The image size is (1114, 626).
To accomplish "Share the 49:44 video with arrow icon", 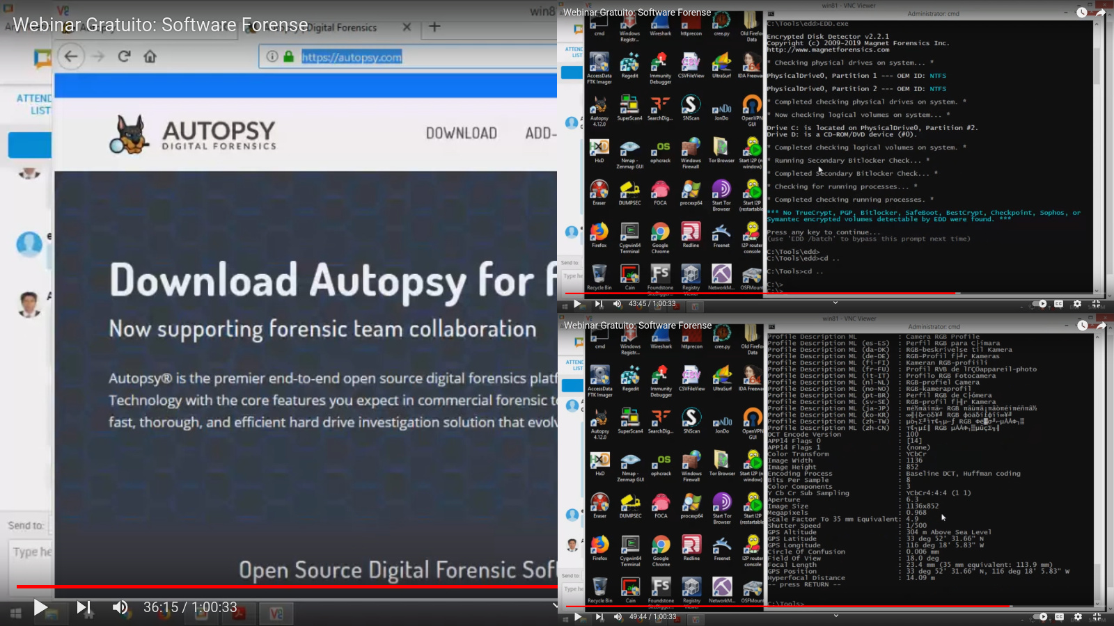I will pos(1102,326).
